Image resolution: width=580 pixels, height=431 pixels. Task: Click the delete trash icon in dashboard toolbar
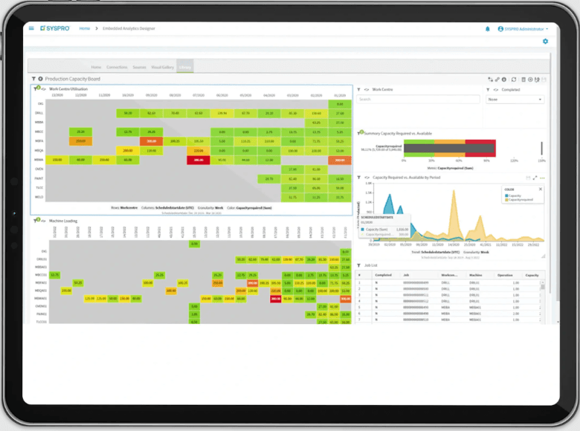coord(523,80)
